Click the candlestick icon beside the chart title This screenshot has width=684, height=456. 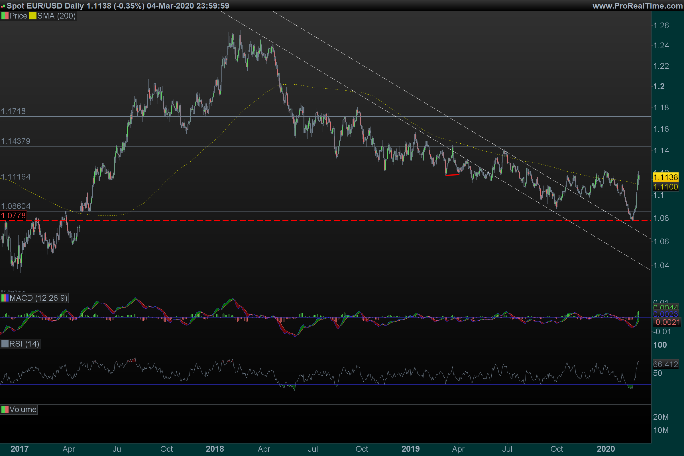tap(3, 6)
